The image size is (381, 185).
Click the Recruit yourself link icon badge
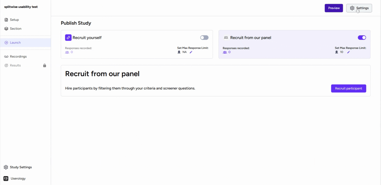pos(68,38)
